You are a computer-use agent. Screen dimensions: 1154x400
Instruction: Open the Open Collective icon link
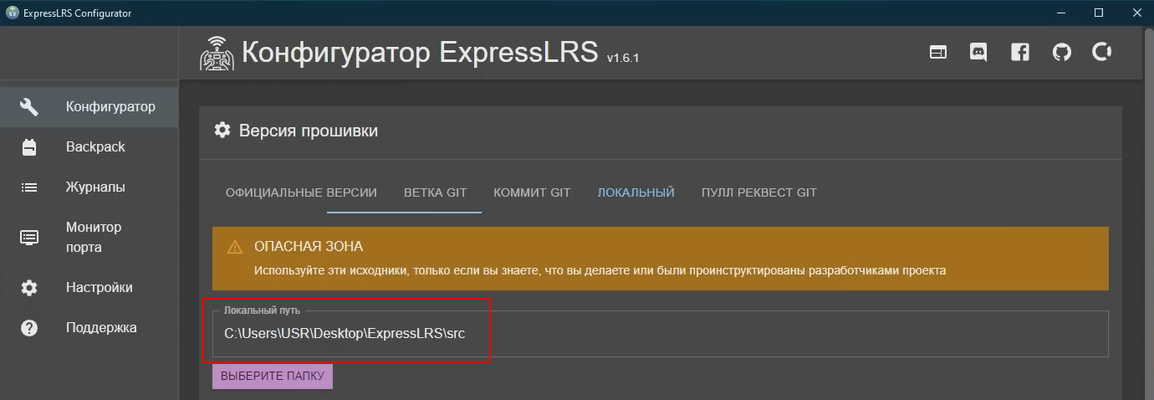tap(1101, 53)
